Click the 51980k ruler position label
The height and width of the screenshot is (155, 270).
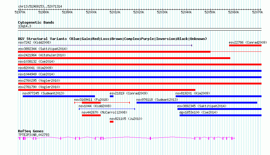[x=44, y=12]
